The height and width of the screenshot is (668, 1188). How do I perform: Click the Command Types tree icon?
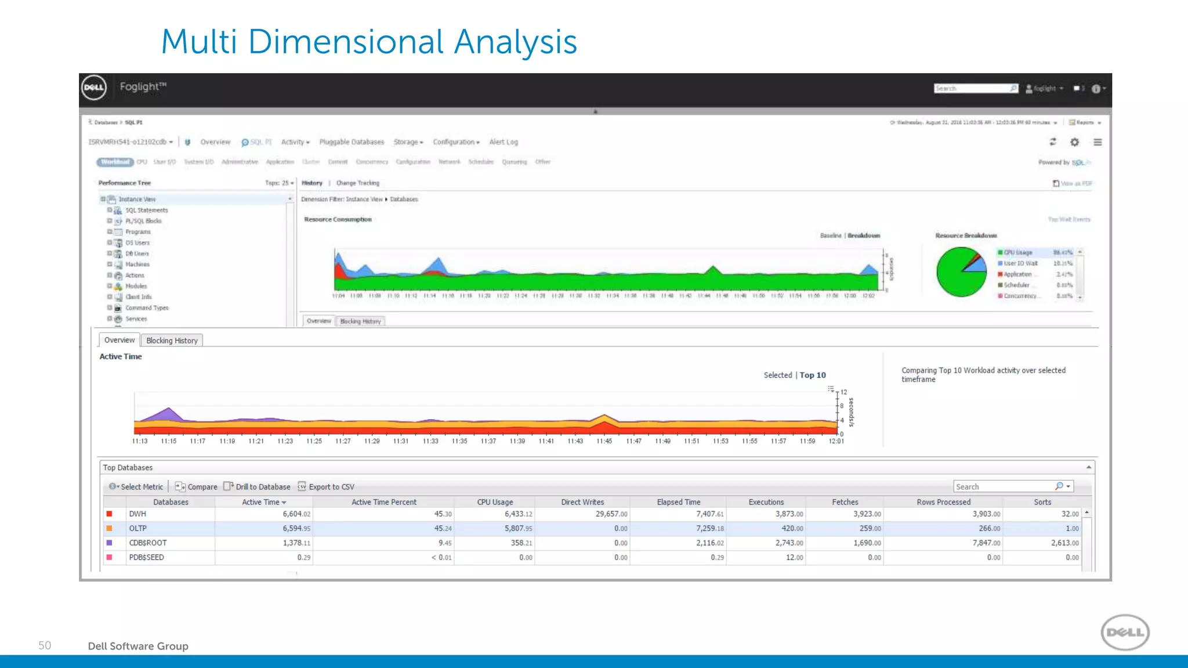coord(118,308)
